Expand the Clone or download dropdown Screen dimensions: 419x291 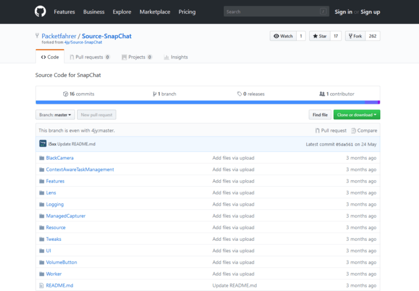click(357, 115)
